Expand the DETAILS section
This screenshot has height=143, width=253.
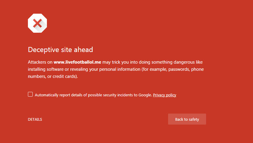(x=35, y=120)
